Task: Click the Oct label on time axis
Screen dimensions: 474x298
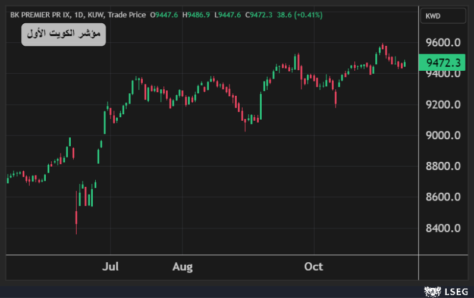Action: click(x=313, y=266)
